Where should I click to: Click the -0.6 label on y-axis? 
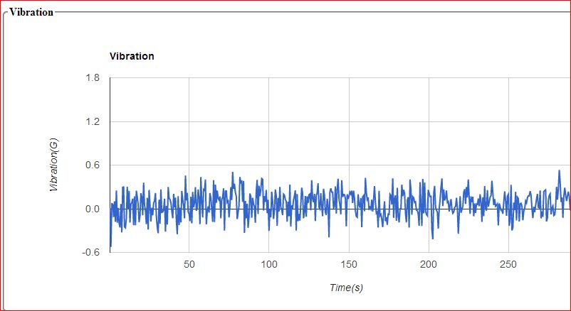pos(91,253)
